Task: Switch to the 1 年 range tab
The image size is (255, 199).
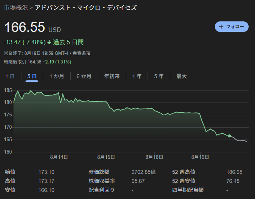Action: pos(137,76)
